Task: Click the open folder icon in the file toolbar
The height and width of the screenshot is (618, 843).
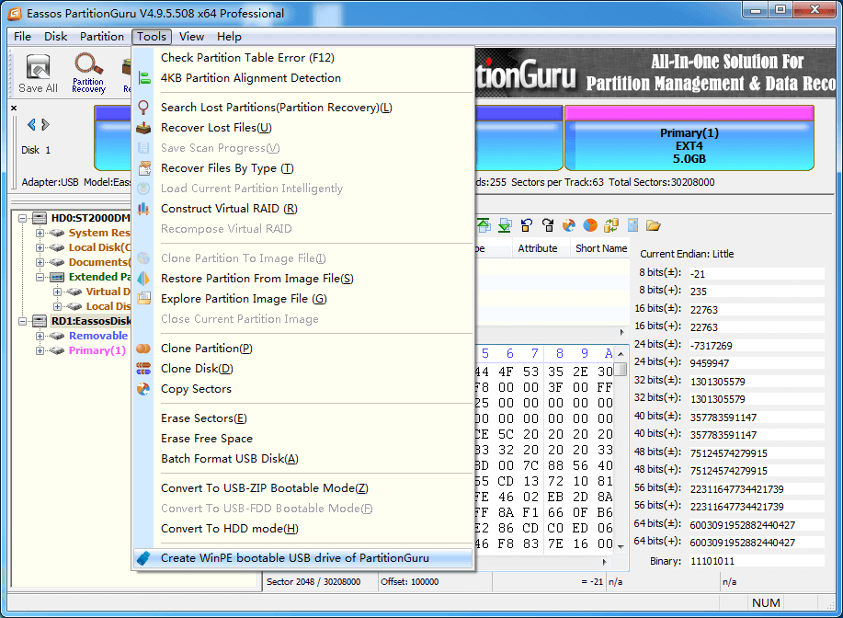Action: tap(654, 225)
